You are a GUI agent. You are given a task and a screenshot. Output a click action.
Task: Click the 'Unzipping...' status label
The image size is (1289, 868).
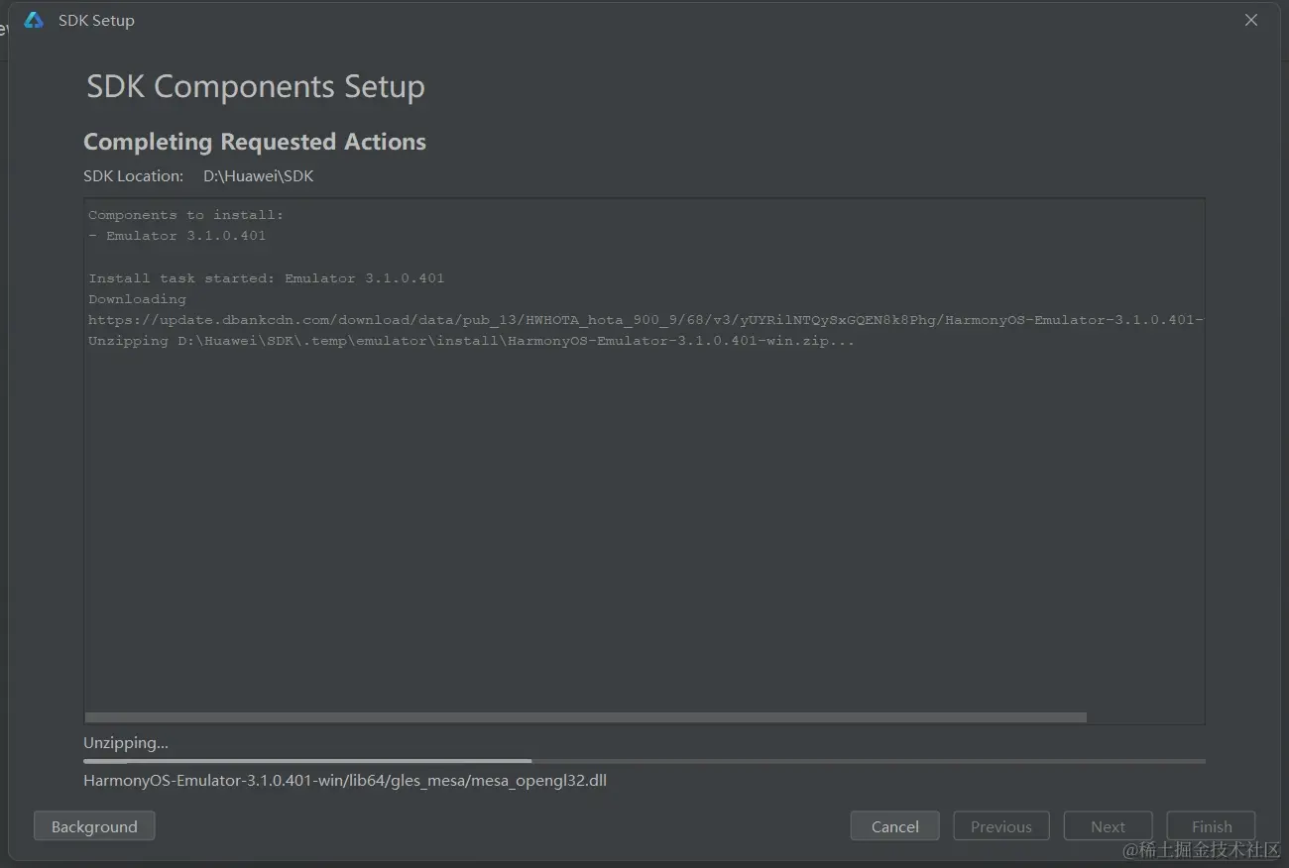point(126,743)
